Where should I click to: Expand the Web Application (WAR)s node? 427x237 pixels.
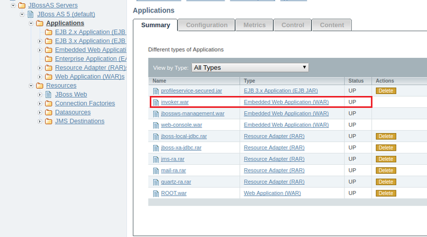tap(40, 77)
